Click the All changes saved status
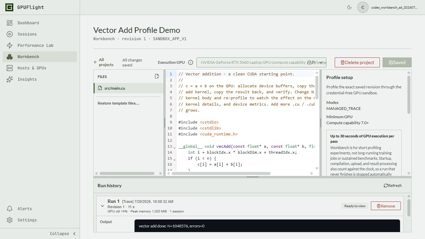Viewport: 425px width, 239px height. 132,62
